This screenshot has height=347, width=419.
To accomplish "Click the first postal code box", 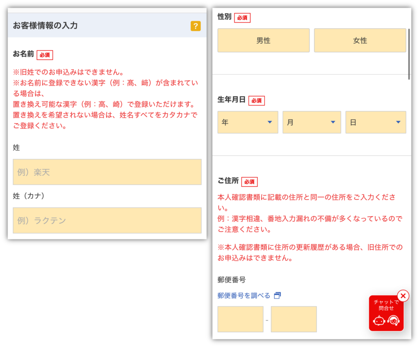I will (x=241, y=319).
